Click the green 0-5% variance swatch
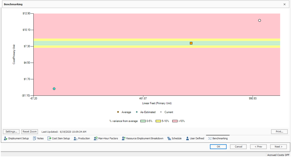Viewport: 291px width, 158px height. [x=143, y=121]
